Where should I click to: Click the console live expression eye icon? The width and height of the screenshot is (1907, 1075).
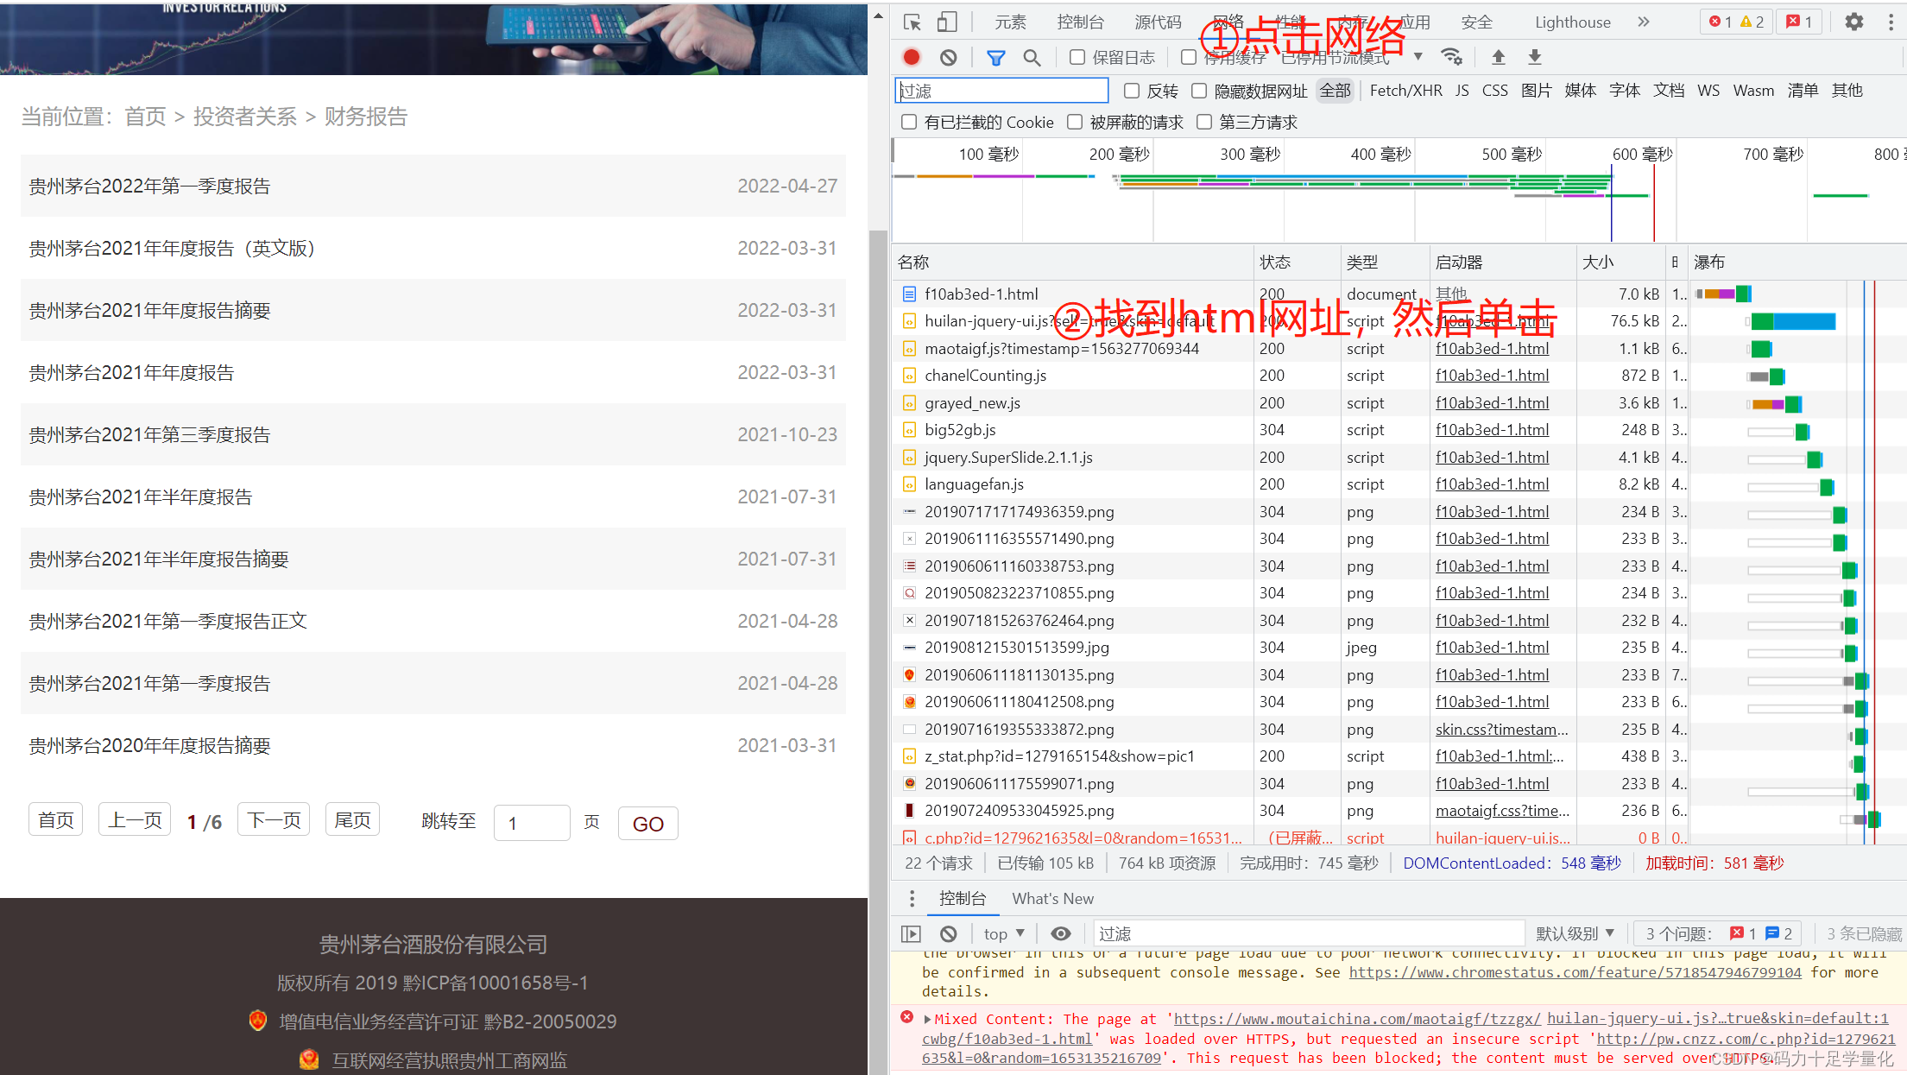click(x=1060, y=933)
